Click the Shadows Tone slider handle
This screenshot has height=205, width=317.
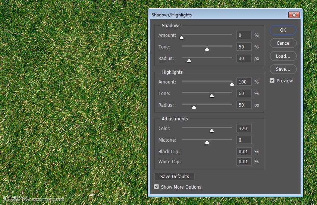pos(207,49)
